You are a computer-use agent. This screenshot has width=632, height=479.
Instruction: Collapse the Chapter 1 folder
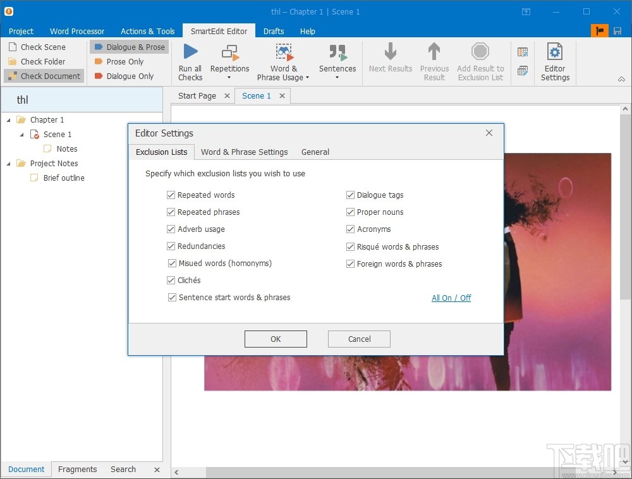click(x=8, y=119)
